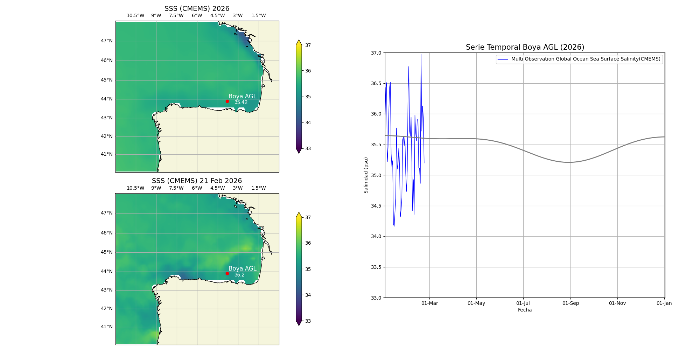Click the 35.42 salinity value on the top map
The image size is (700, 350).
click(241, 102)
